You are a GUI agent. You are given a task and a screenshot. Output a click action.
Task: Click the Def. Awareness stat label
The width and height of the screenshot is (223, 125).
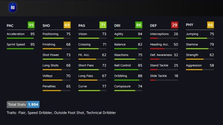tap(161, 55)
